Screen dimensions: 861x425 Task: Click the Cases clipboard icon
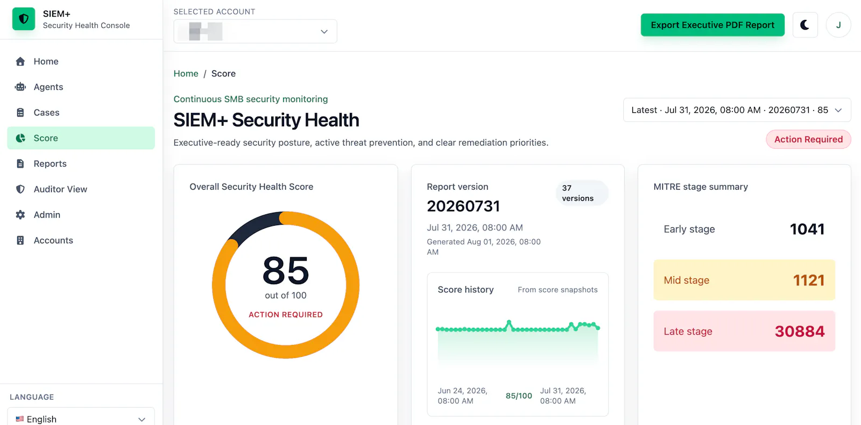[20, 112]
